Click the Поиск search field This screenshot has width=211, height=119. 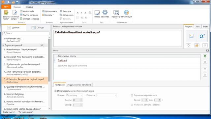click(26, 33)
